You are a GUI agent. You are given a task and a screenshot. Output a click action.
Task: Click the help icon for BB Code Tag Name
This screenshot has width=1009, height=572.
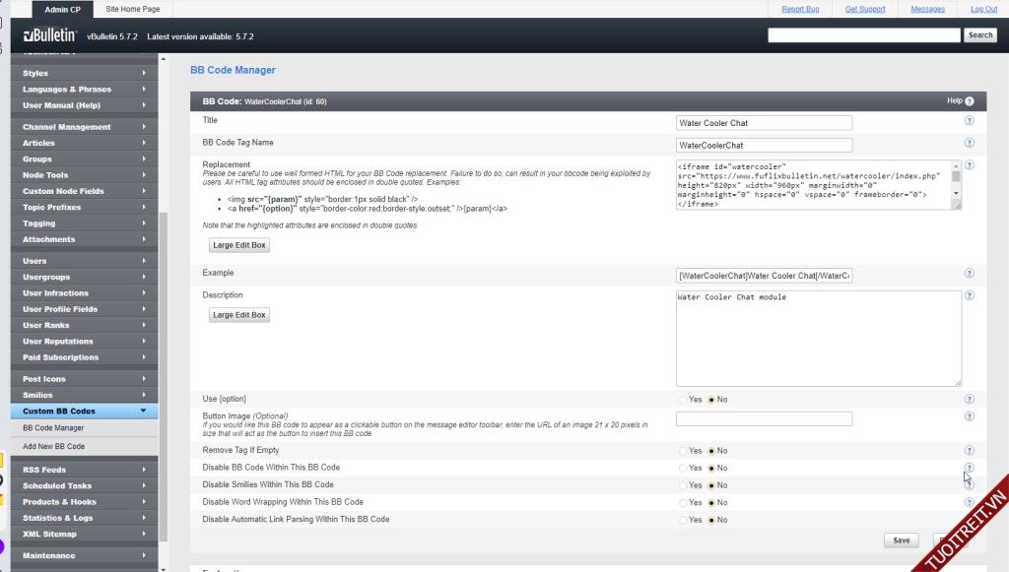pos(969,144)
